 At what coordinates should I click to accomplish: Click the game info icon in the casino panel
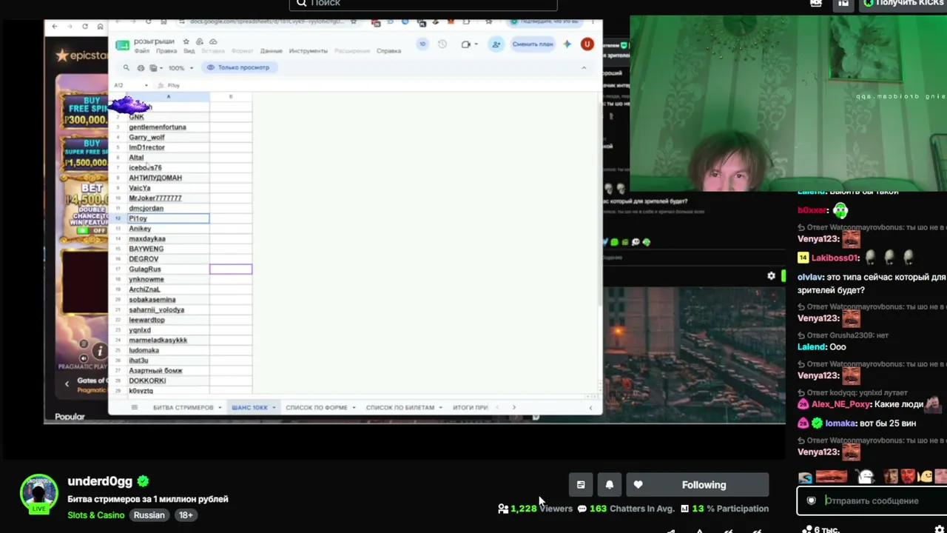tap(99, 351)
